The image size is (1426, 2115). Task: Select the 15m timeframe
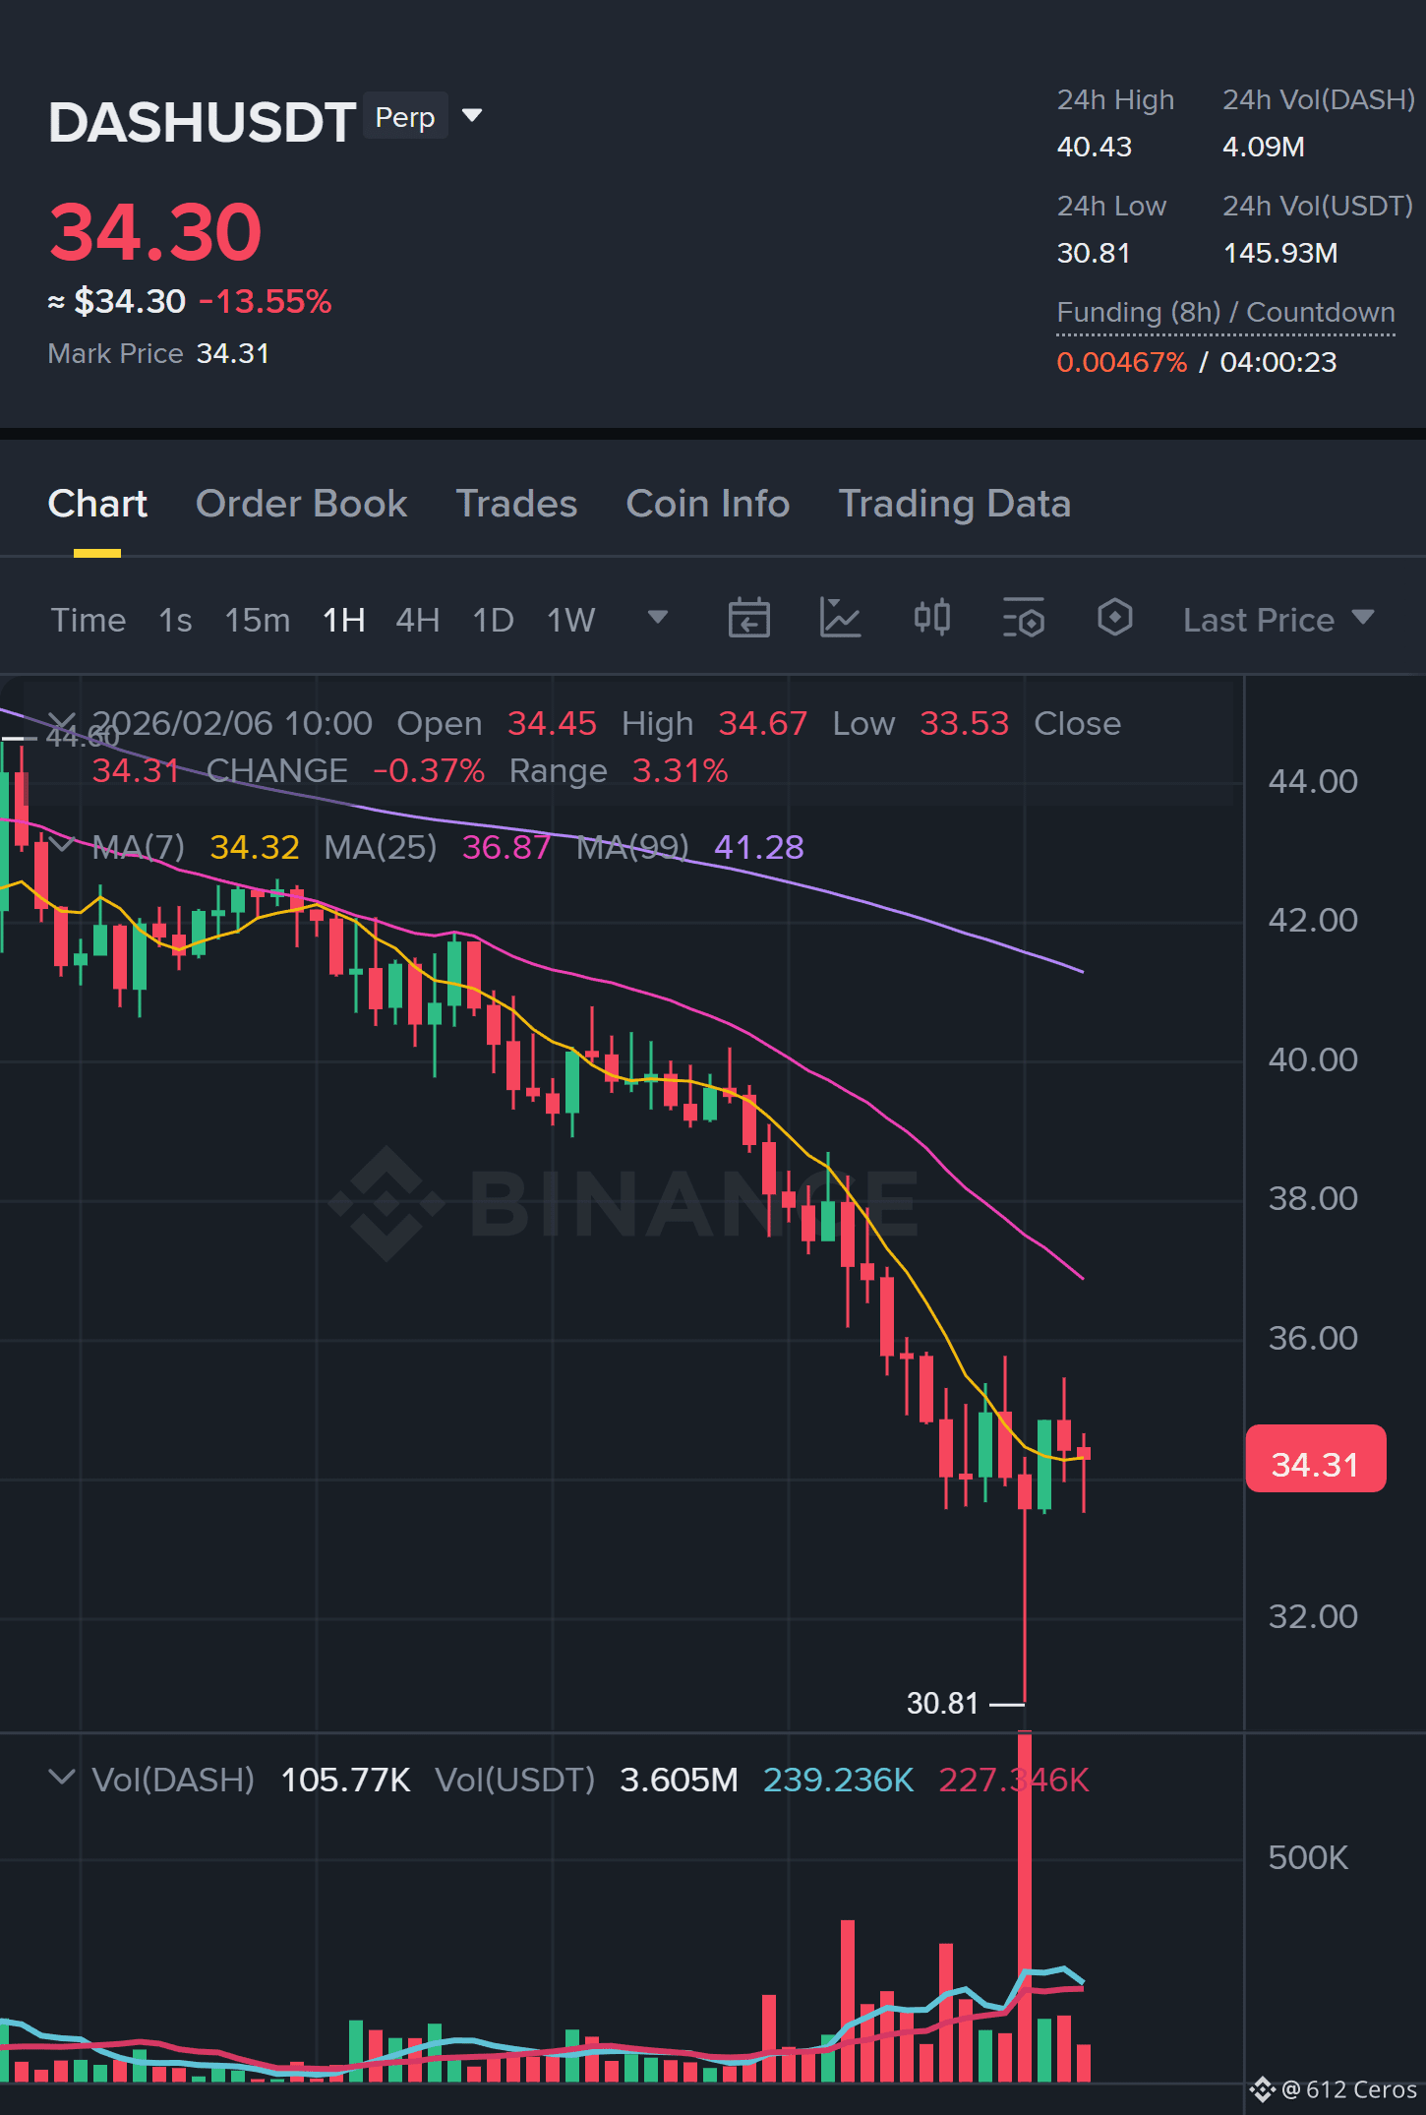click(x=257, y=621)
